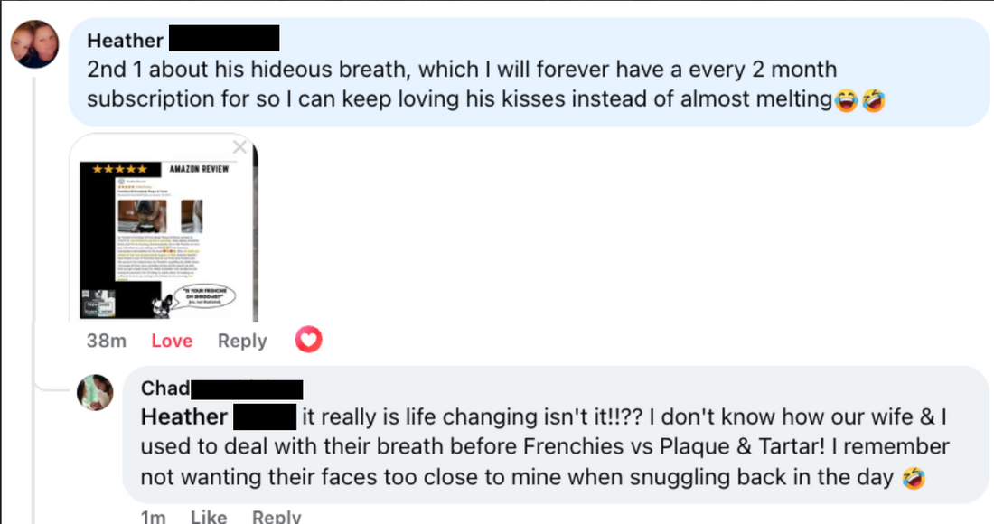Click the tears-of-joy emoji in Heather's comment
The image size is (994, 524).
pos(847,99)
